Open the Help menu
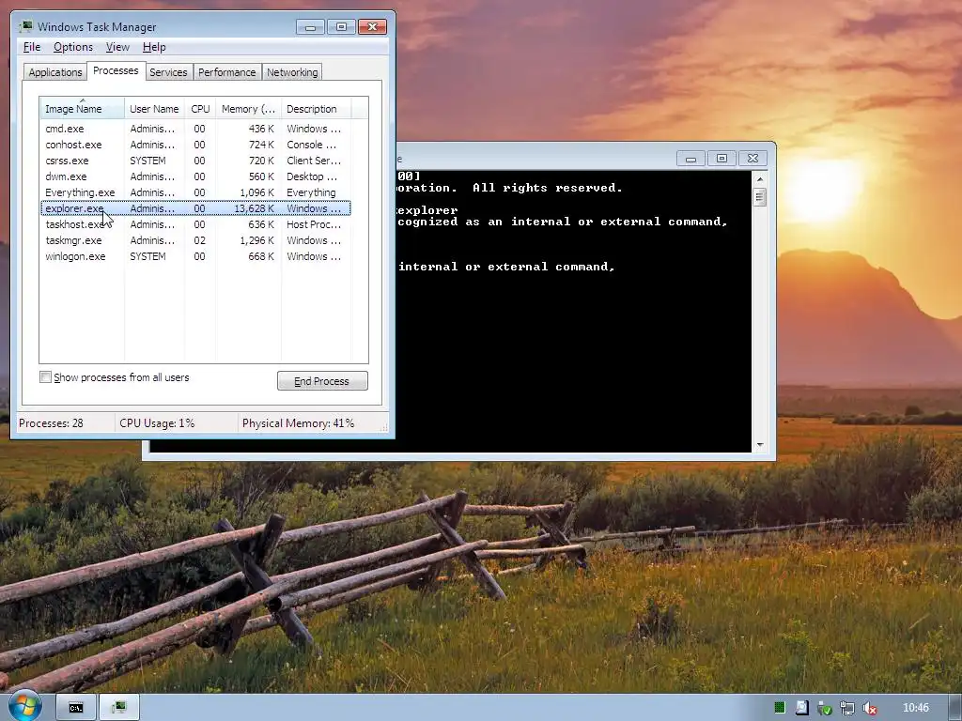This screenshot has height=721, width=962. (154, 47)
